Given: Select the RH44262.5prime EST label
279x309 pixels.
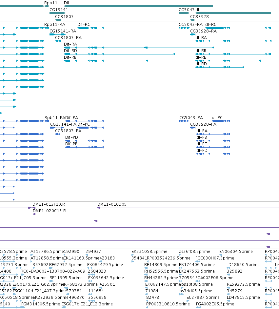Looking at the screenshot, I should pos(161,278).
